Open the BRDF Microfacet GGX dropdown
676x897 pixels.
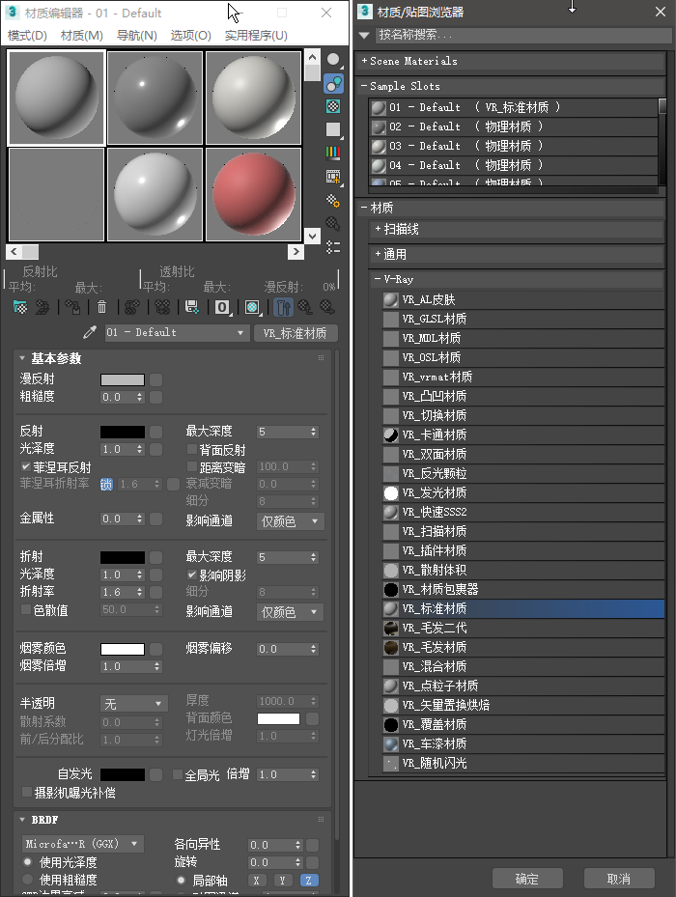pos(83,844)
